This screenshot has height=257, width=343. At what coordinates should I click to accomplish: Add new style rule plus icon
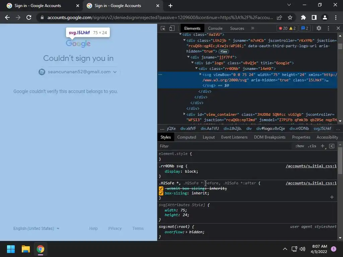[323, 146]
